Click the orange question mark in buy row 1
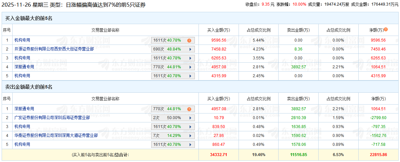 click(189, 41)
